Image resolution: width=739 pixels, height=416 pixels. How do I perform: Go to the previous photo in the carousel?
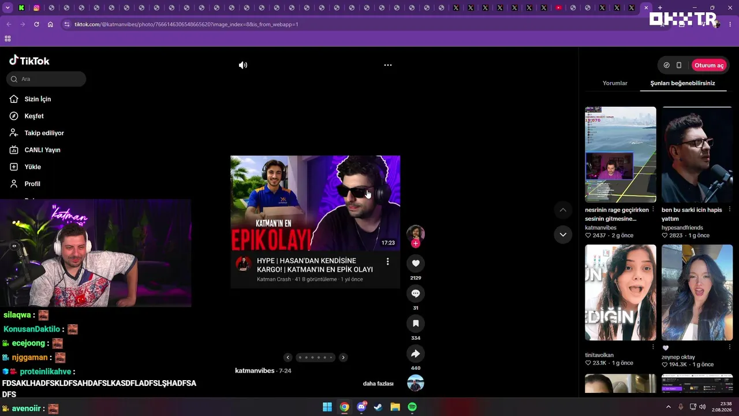tap(288, 358)
